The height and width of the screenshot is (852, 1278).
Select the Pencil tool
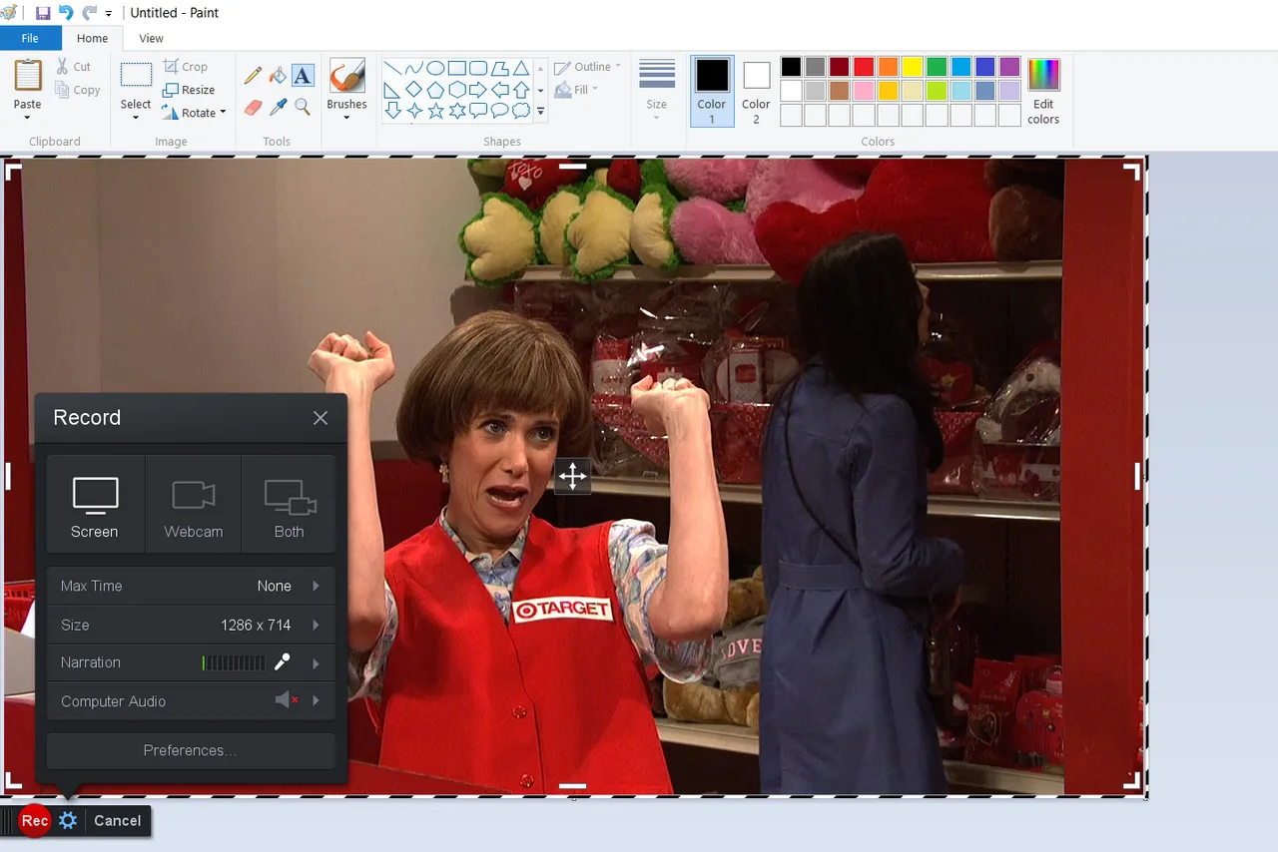253,75
